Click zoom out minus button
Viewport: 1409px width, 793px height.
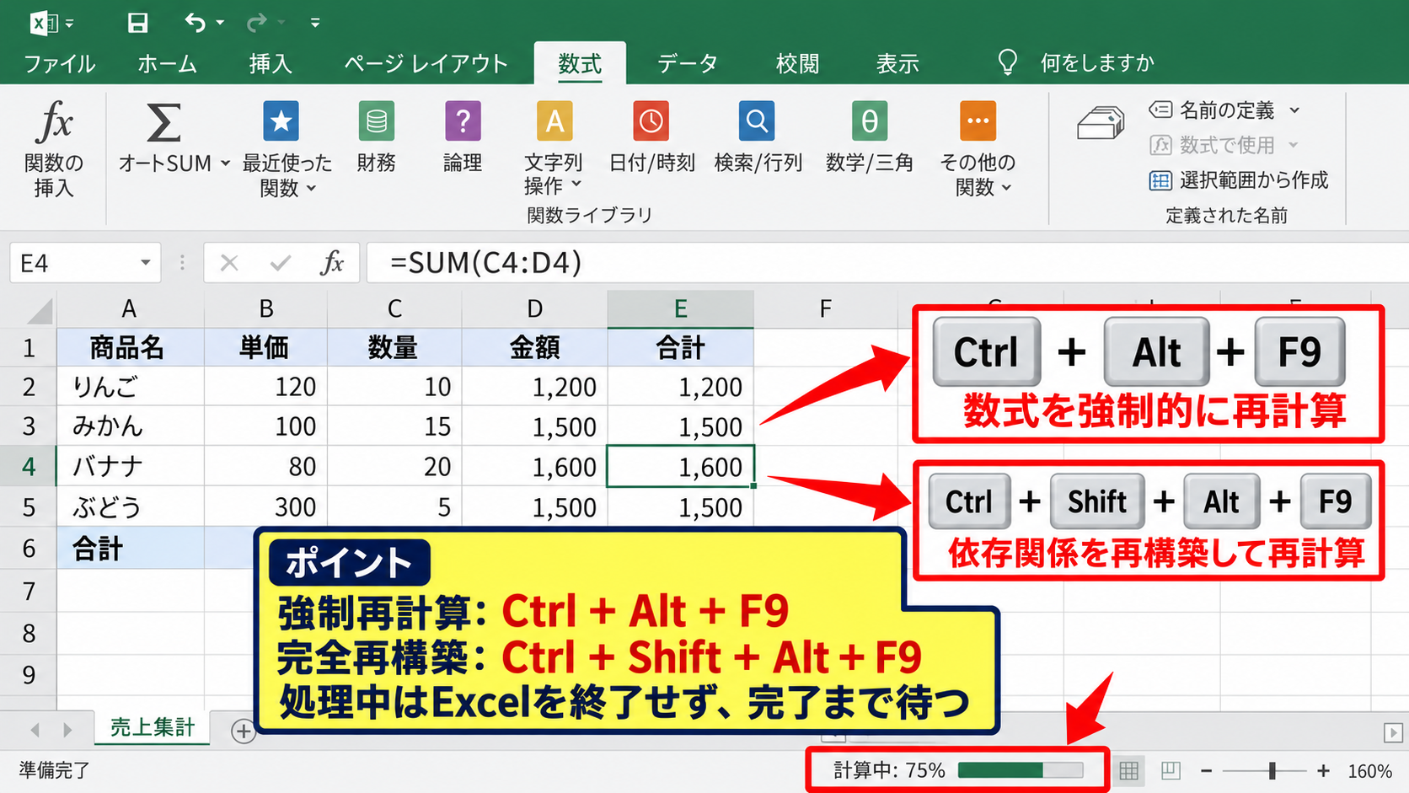pos(1206,770)
